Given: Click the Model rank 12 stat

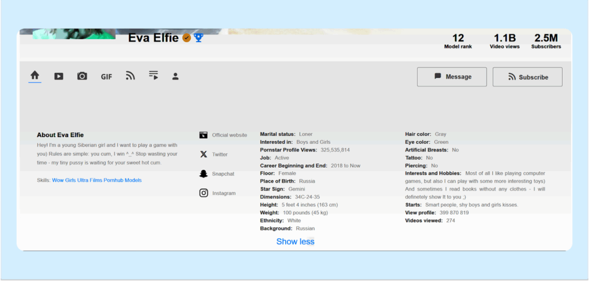Looking at the screenshot, I should tap(458, 41).
